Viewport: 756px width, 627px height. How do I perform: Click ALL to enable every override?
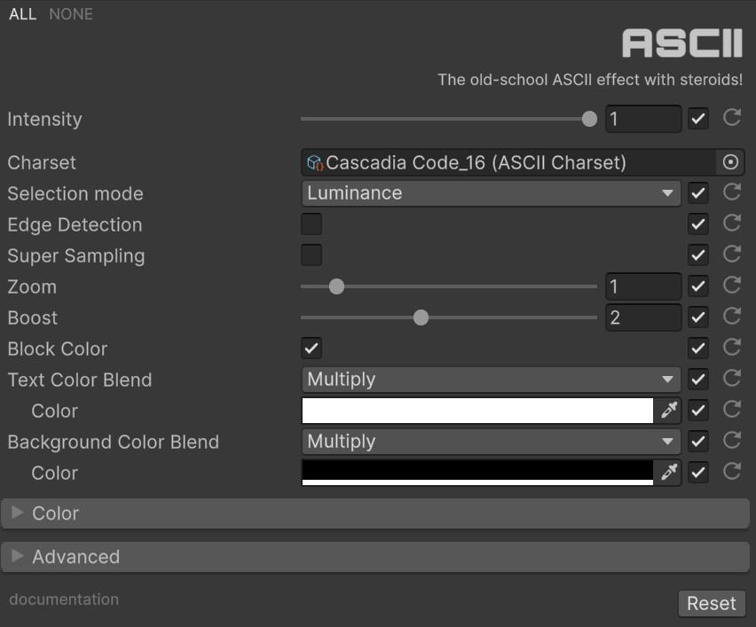(x=22, y=14)
